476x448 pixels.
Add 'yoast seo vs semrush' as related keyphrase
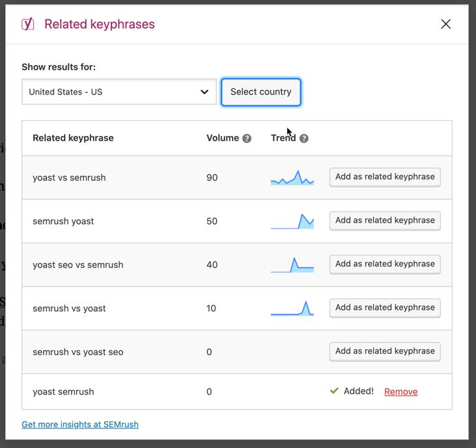pyautogui.click(x=385, y=264)
